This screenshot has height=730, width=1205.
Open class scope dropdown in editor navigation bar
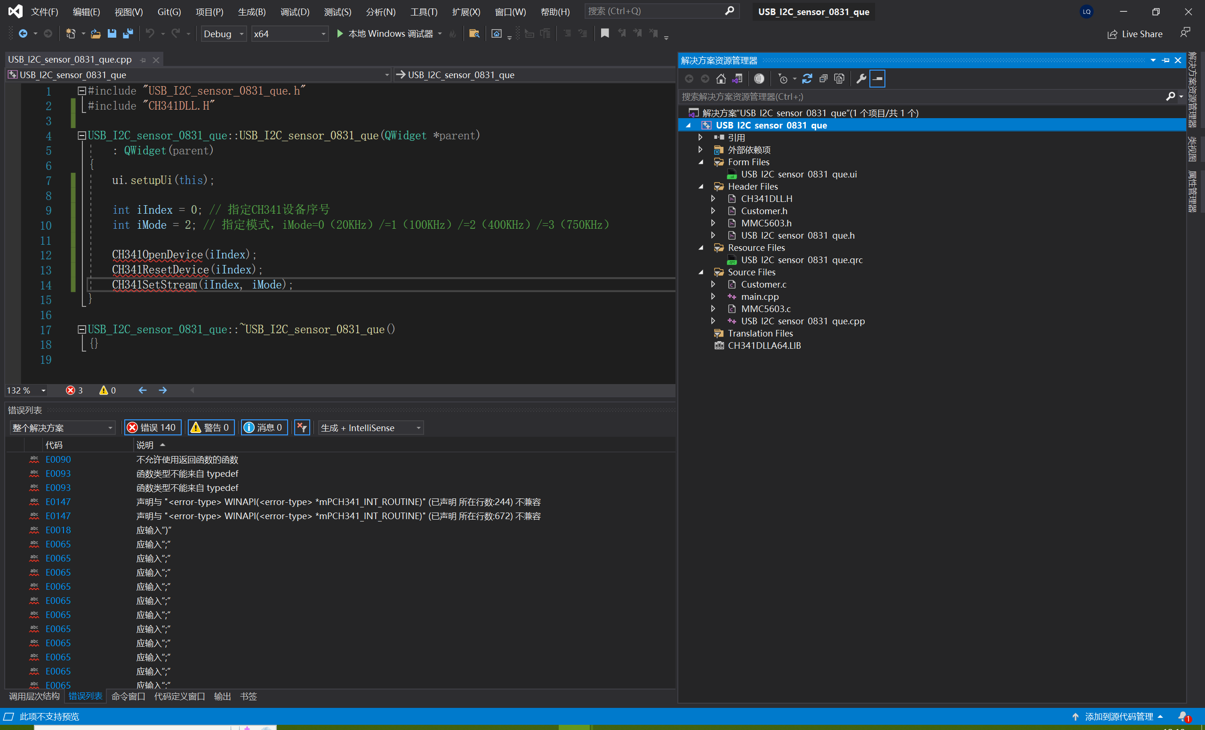pos(199,75)
